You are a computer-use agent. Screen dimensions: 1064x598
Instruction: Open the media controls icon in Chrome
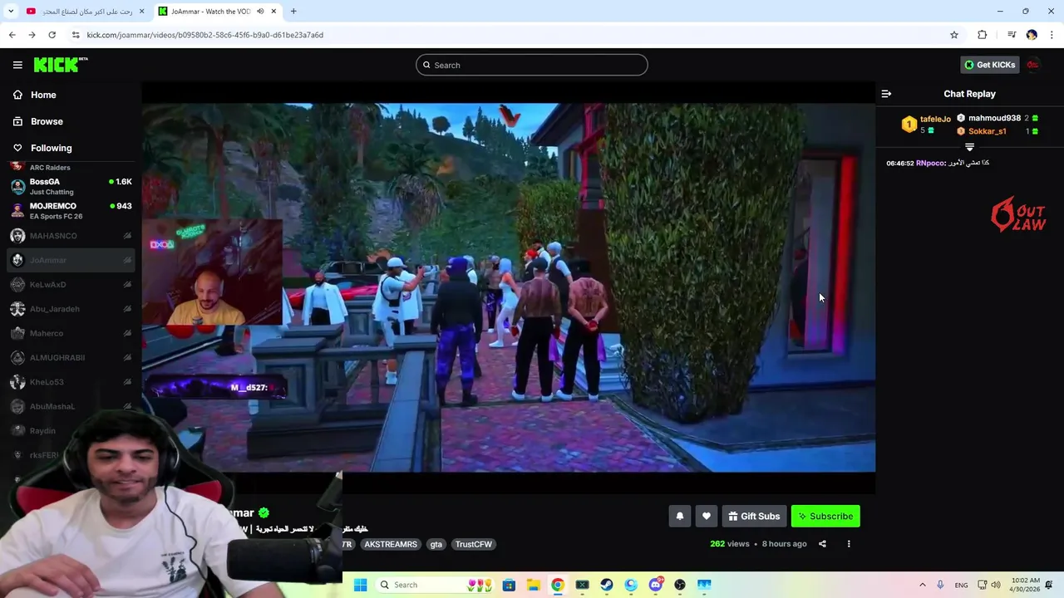(x=1012, y=35)
